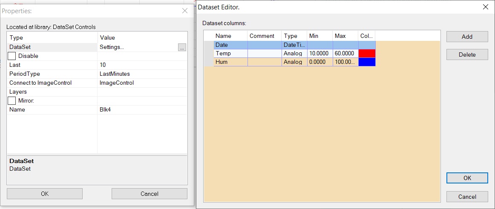Select the DataSet property row
Viewport: 495px width, 209px height.
[x=97, y=47]
